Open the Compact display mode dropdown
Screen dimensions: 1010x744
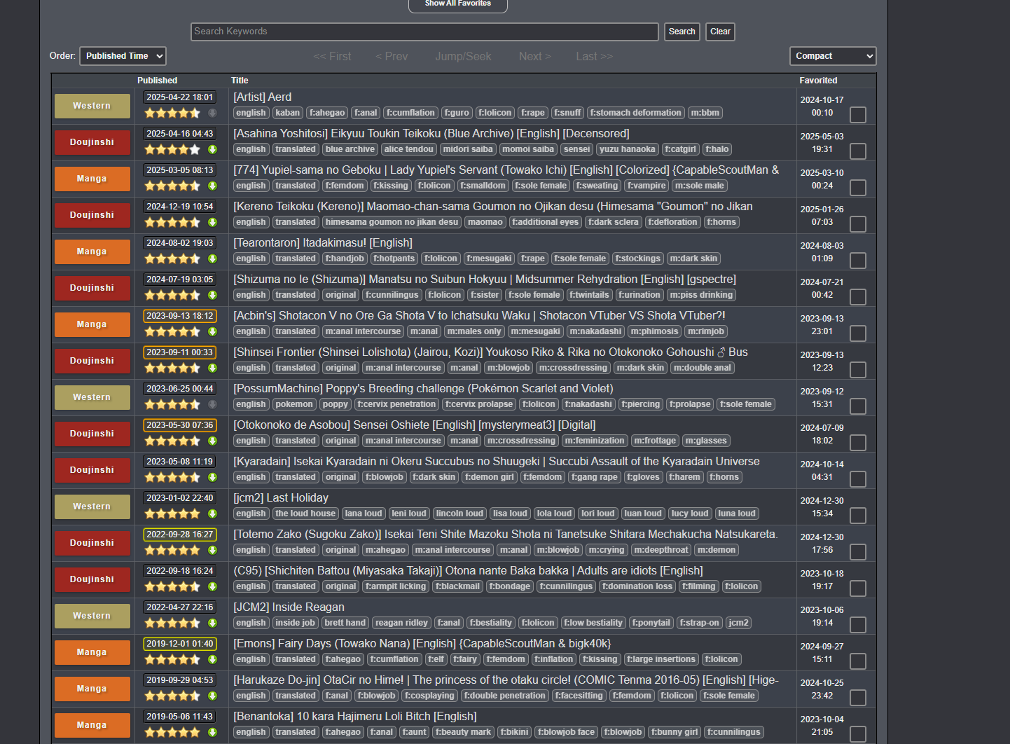pyautogui.click(x=833, y=56)
